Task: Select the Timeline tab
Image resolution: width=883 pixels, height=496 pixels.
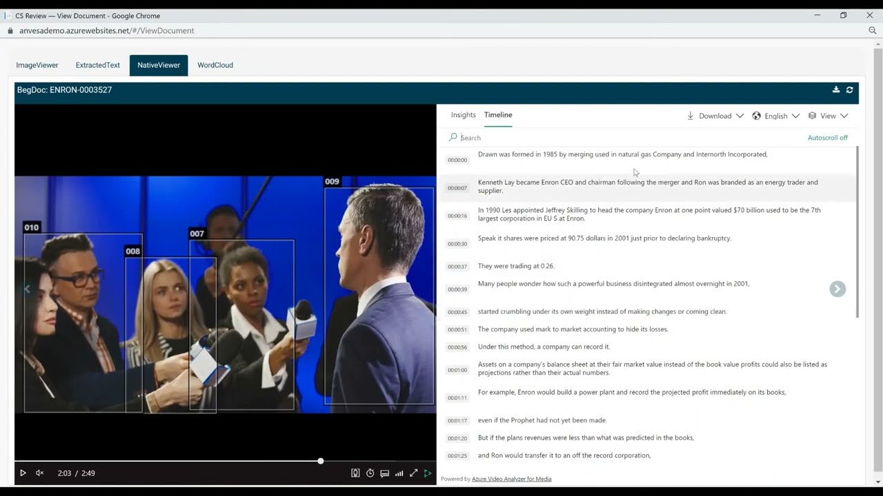Action: (x=498, y=115)
